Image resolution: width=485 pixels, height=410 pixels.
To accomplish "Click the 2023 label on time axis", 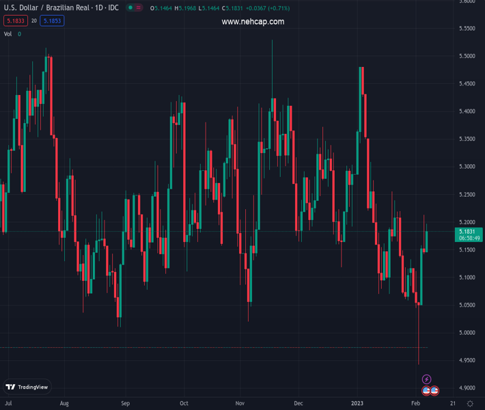I will 358,403.
